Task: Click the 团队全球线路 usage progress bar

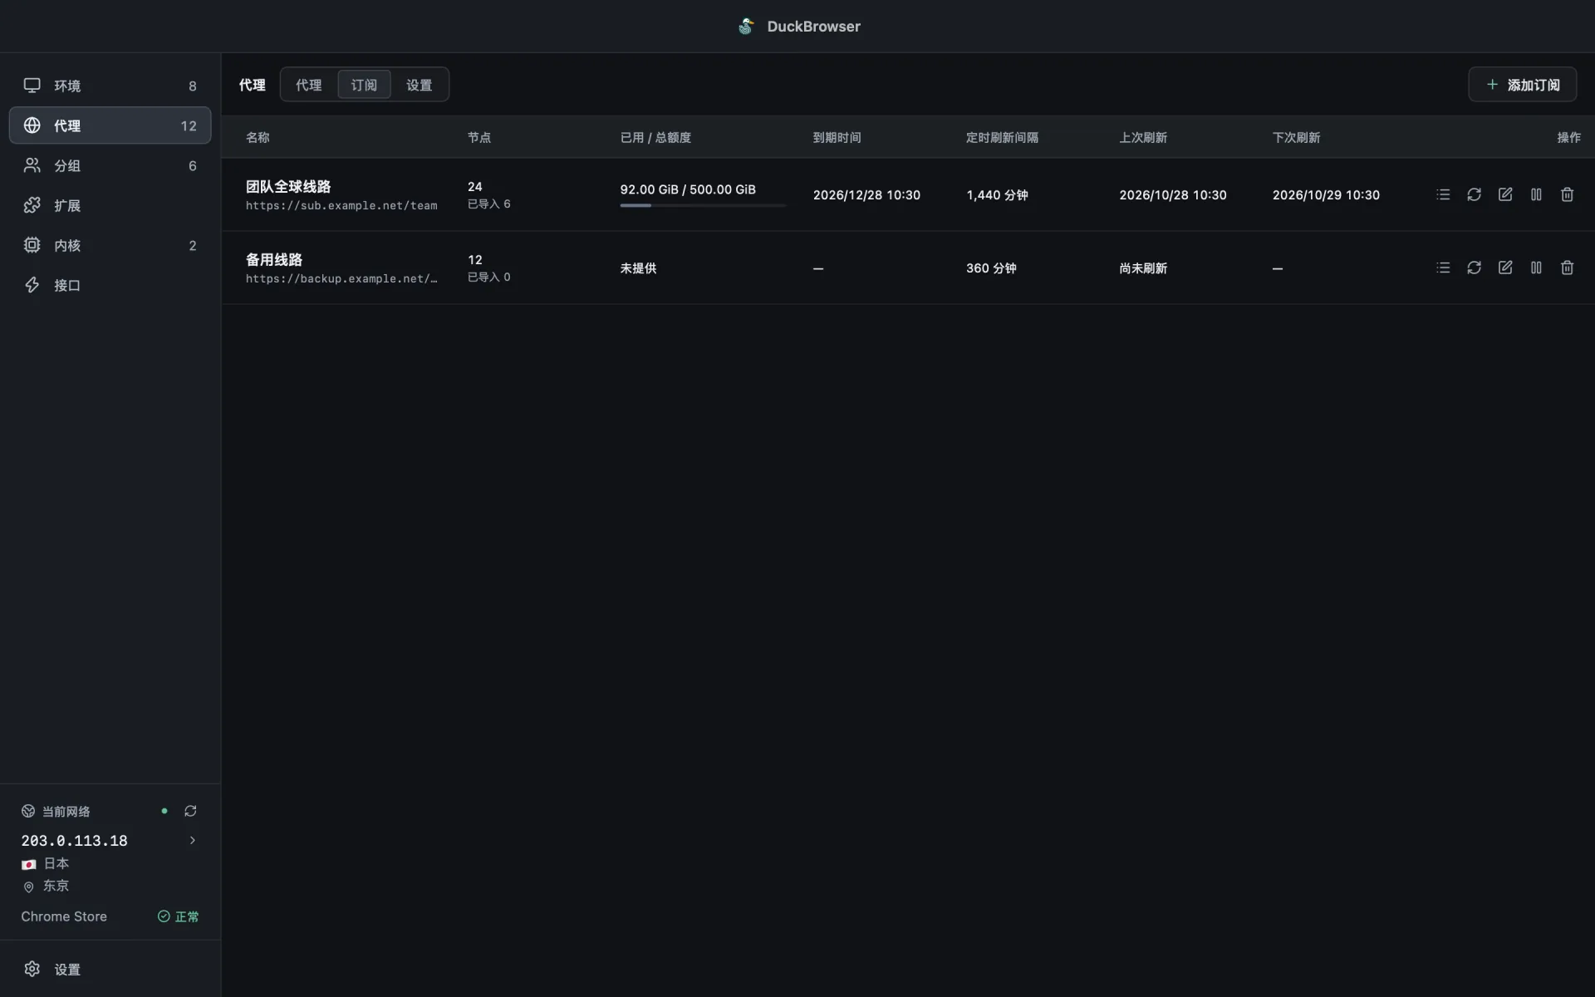Action: click(x=703, y=205)
